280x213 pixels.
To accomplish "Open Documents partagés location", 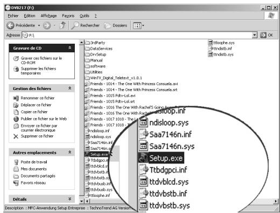I will pos(38,176).
